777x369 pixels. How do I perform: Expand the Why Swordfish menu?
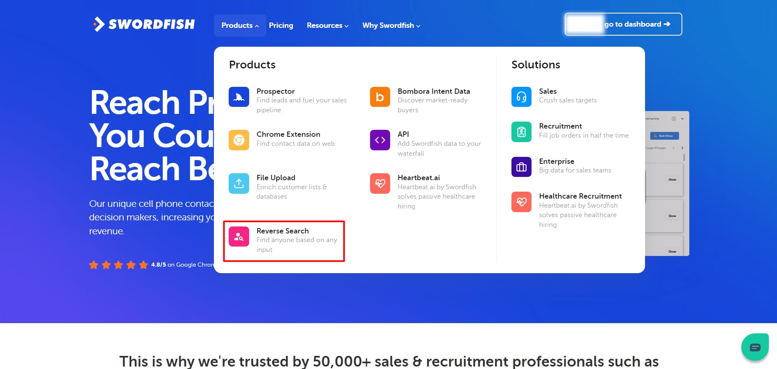tap(391, 25)
